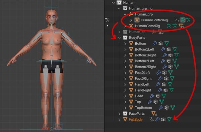Screen dimensions: 201x132
Task: Click the HumanControlRig constraints icon
Action: coord(177,20)
